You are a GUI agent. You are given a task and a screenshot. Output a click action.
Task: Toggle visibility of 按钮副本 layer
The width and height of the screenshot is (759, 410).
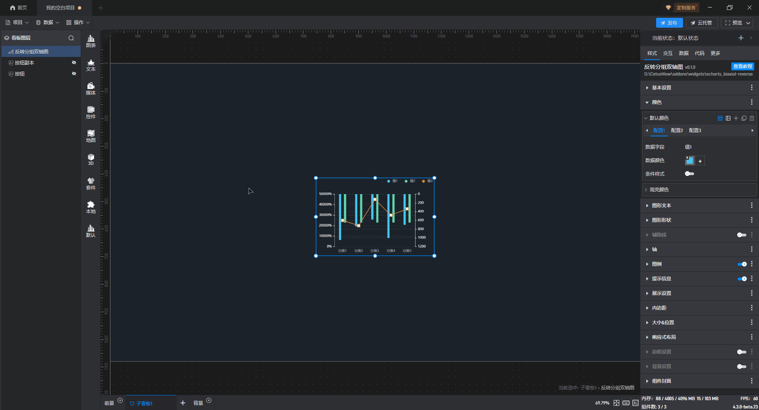click(x=74, y=63)
